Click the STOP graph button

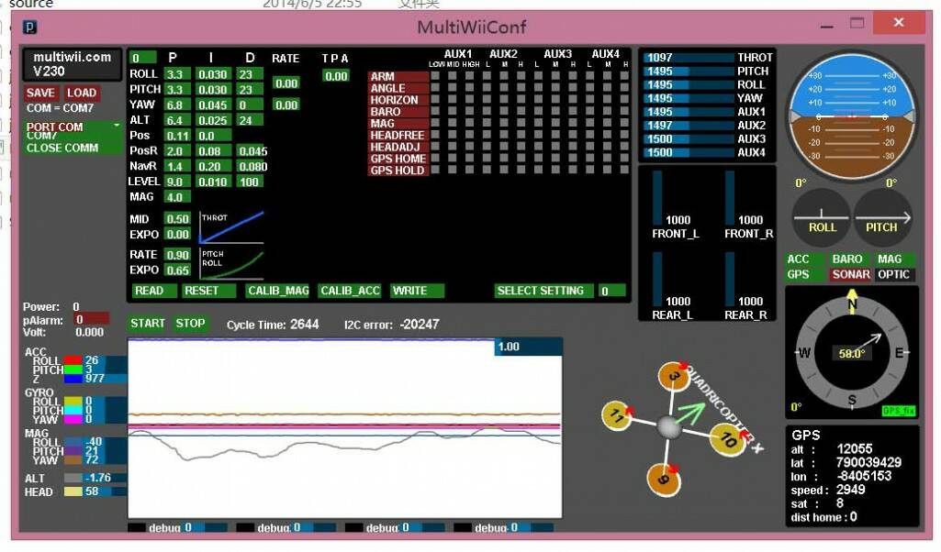tap(190, 324)
